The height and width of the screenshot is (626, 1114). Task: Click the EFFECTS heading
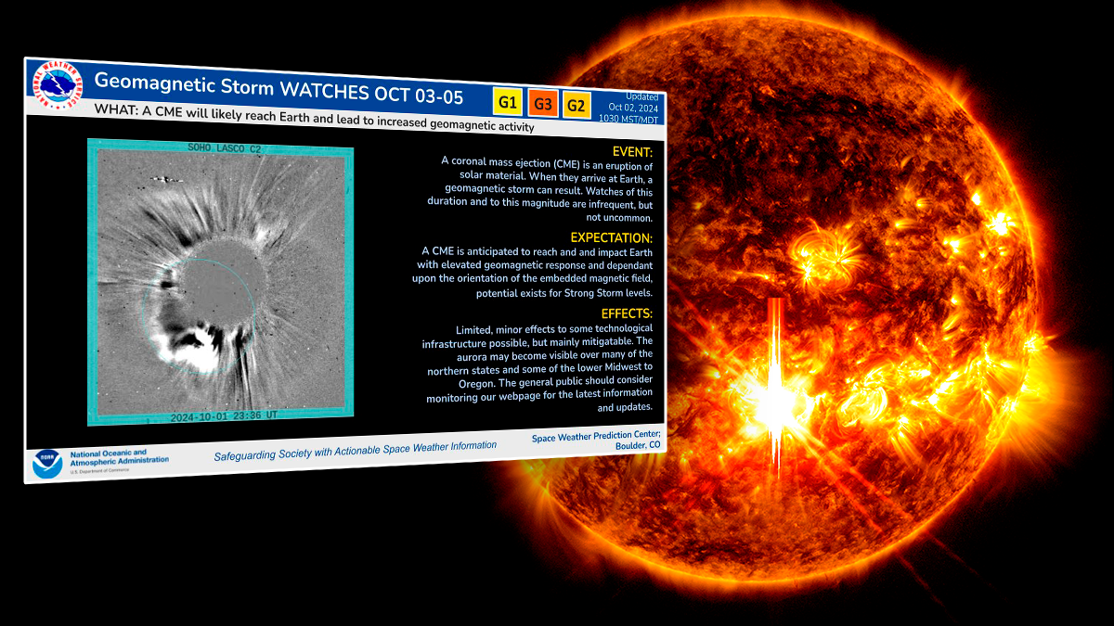click(x=626, y=313)
